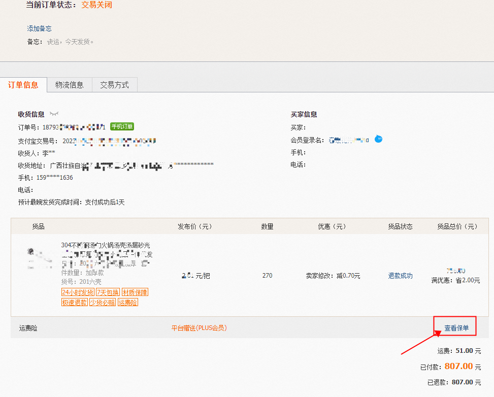
Task: Click the 7天包换 service tag
Action: [108, 292]
